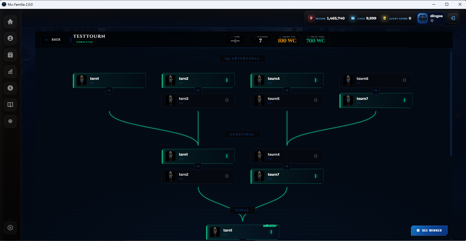Image resolution: width=466 pixels, height=241 pixels.
Task: Open the dollar coin shop sidebar icon
Action: click(x=10, y=88)
